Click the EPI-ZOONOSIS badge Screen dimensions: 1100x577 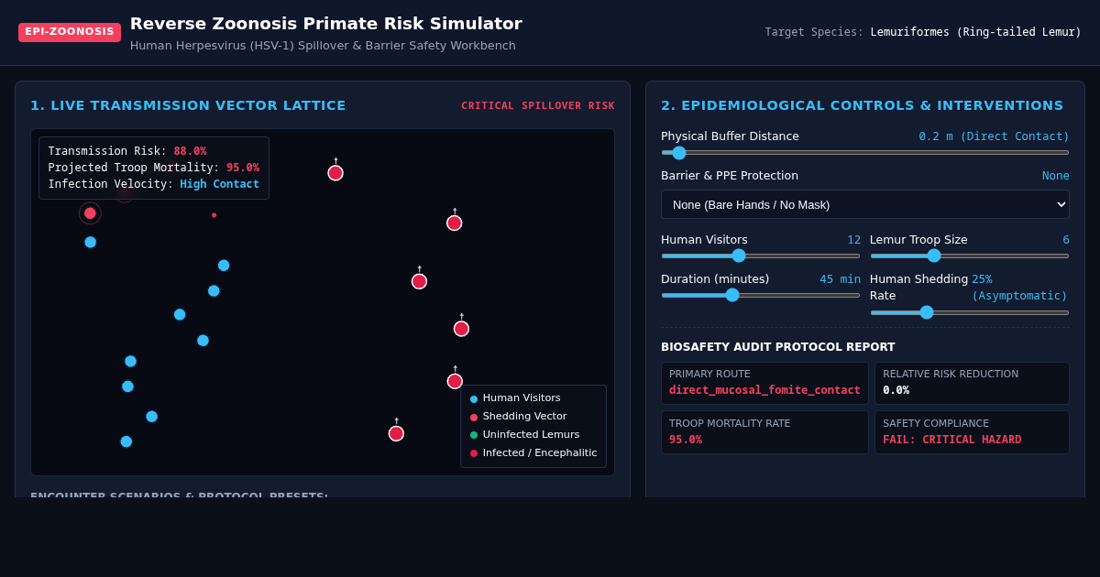click(x=70, y=32)
